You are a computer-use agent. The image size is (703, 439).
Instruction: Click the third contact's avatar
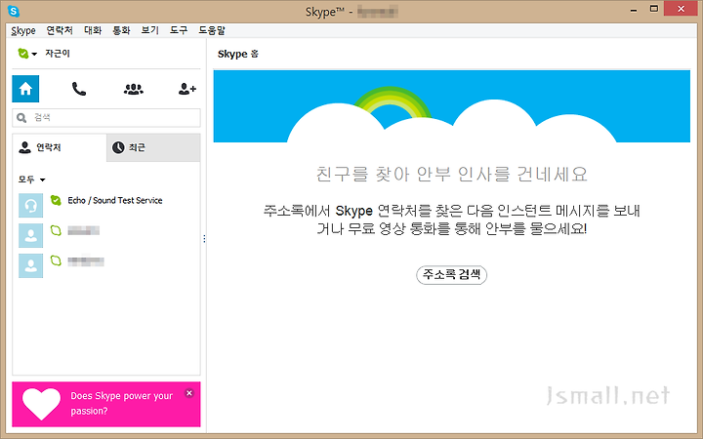[30, 265]
